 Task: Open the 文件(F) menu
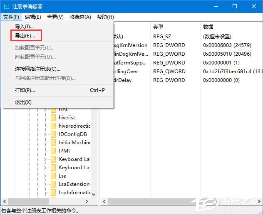click(x=11, y=17)
